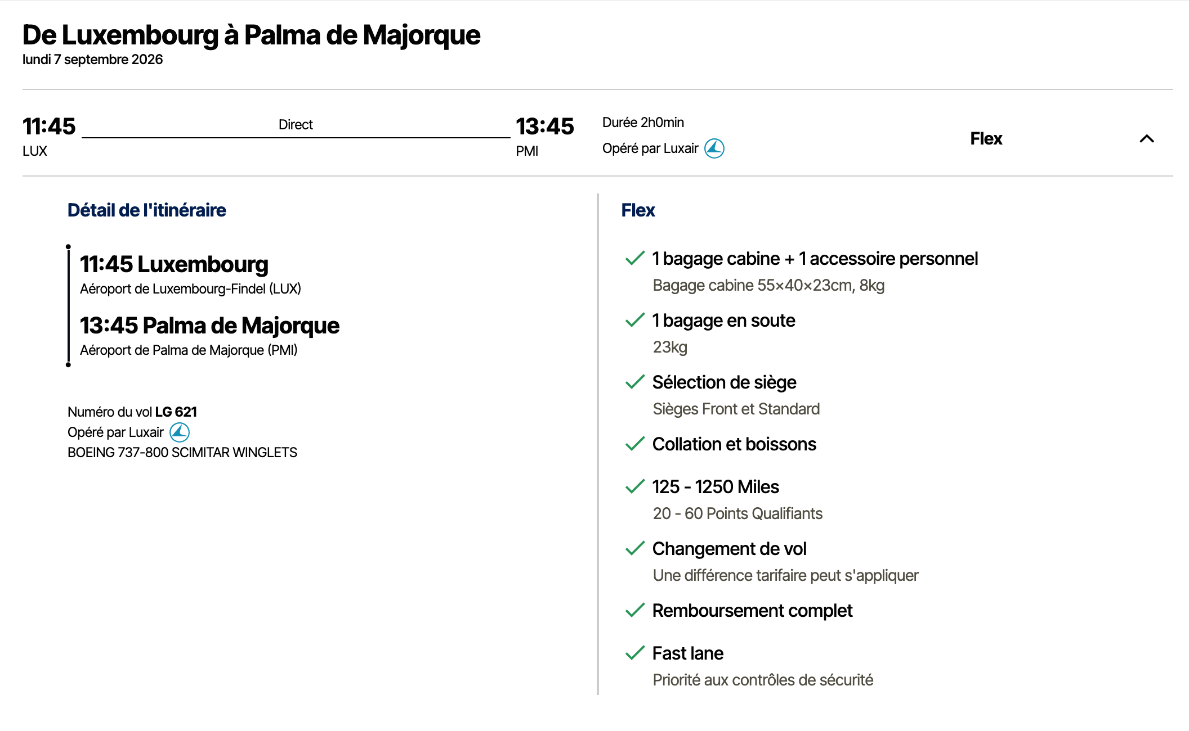Click the checkmark next to Miles range
Image resolution: width=1189 pixels, height=731 pixels.
tap(635, 487)
